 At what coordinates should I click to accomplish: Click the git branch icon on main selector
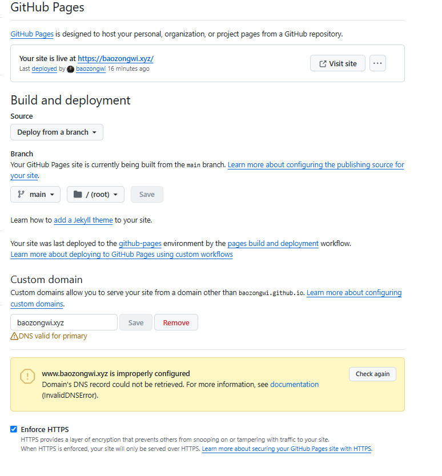21,194
